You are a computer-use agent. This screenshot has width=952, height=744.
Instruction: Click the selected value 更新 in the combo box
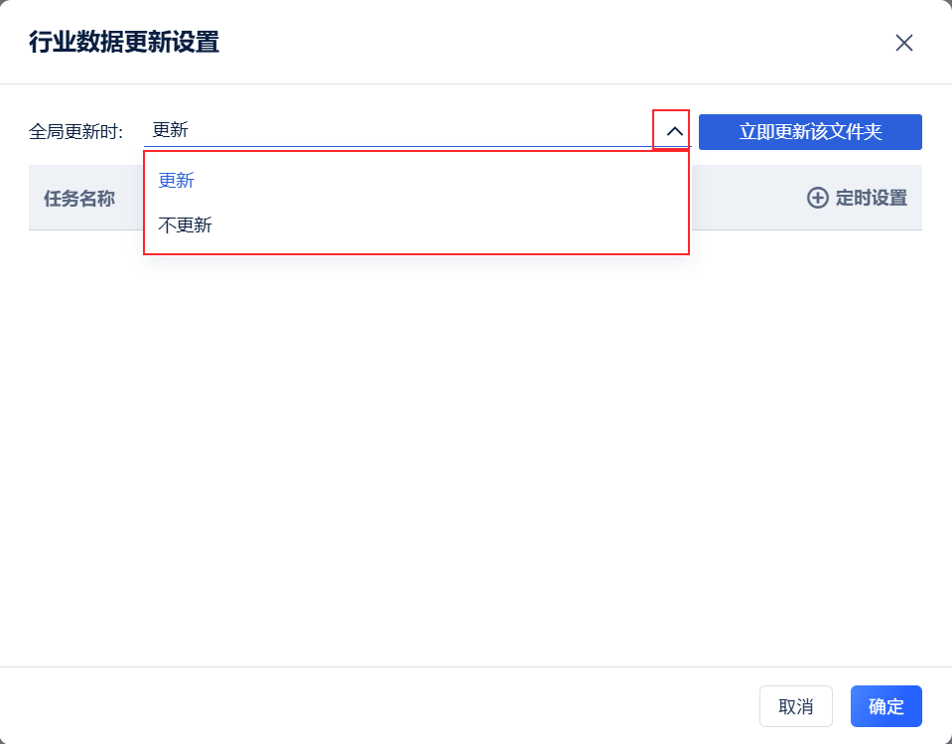(x=171, y=130)
